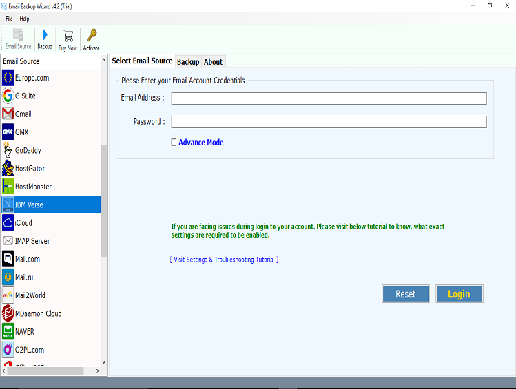Screen dimensions: 516x389
Task: Focus the Email Address input field
Action: pyautogui.click(x=329, y=98)
